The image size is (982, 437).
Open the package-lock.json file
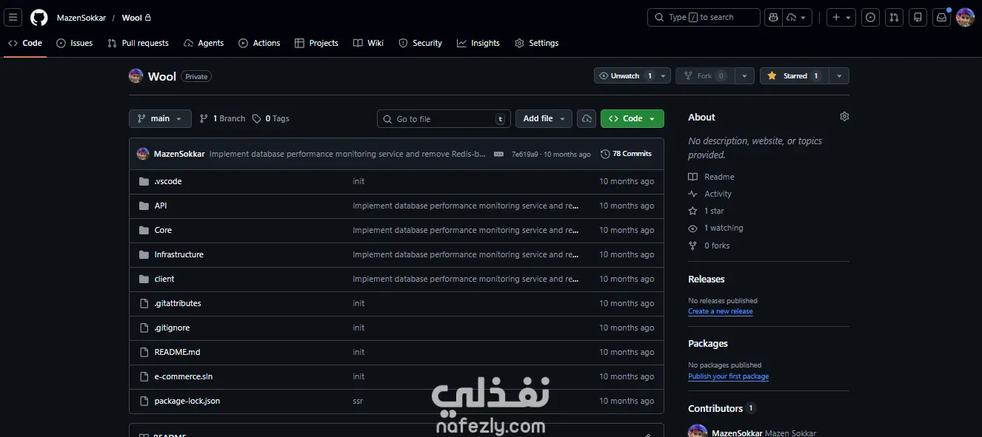[x=187, y=401]
